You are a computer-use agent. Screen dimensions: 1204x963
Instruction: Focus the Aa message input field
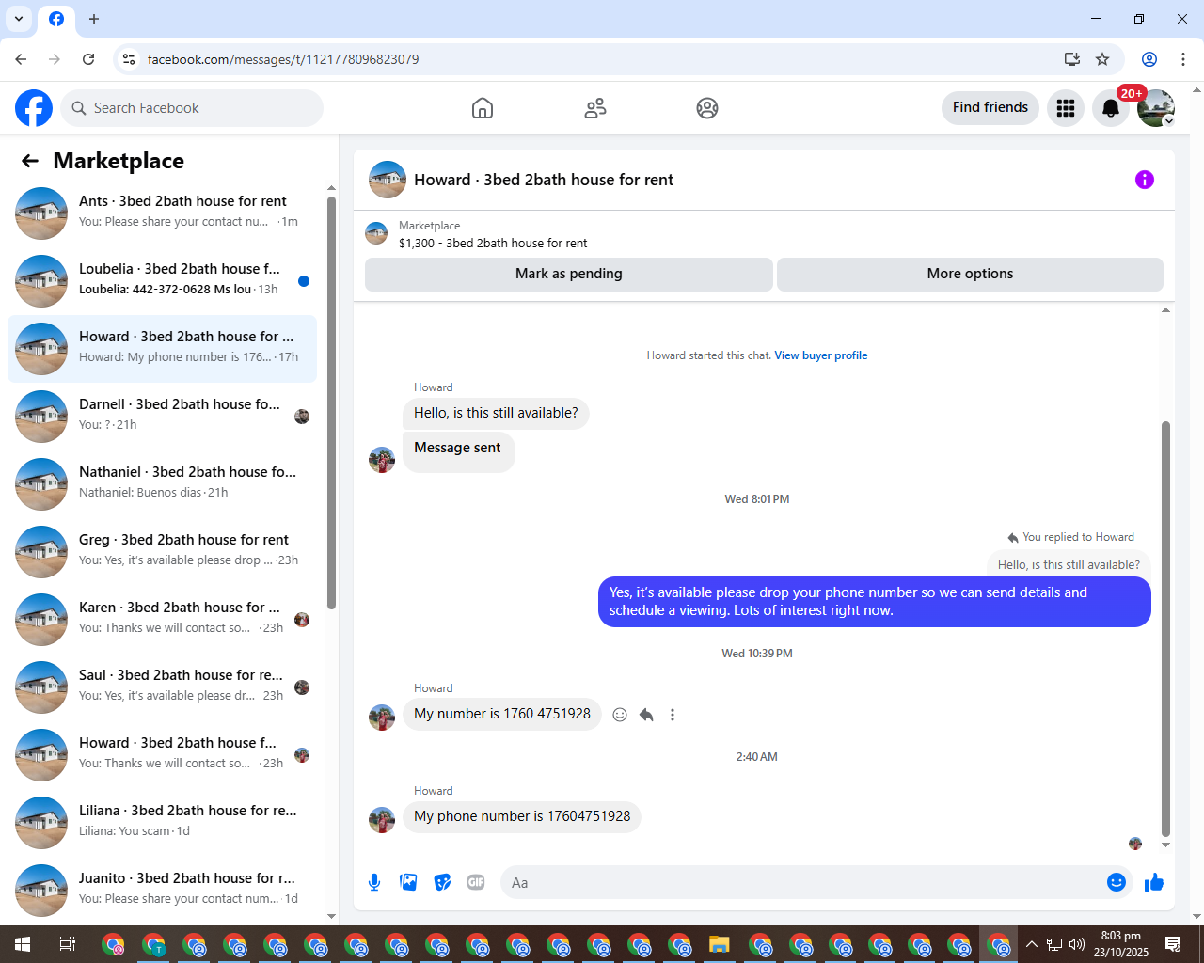click(804, 882)
